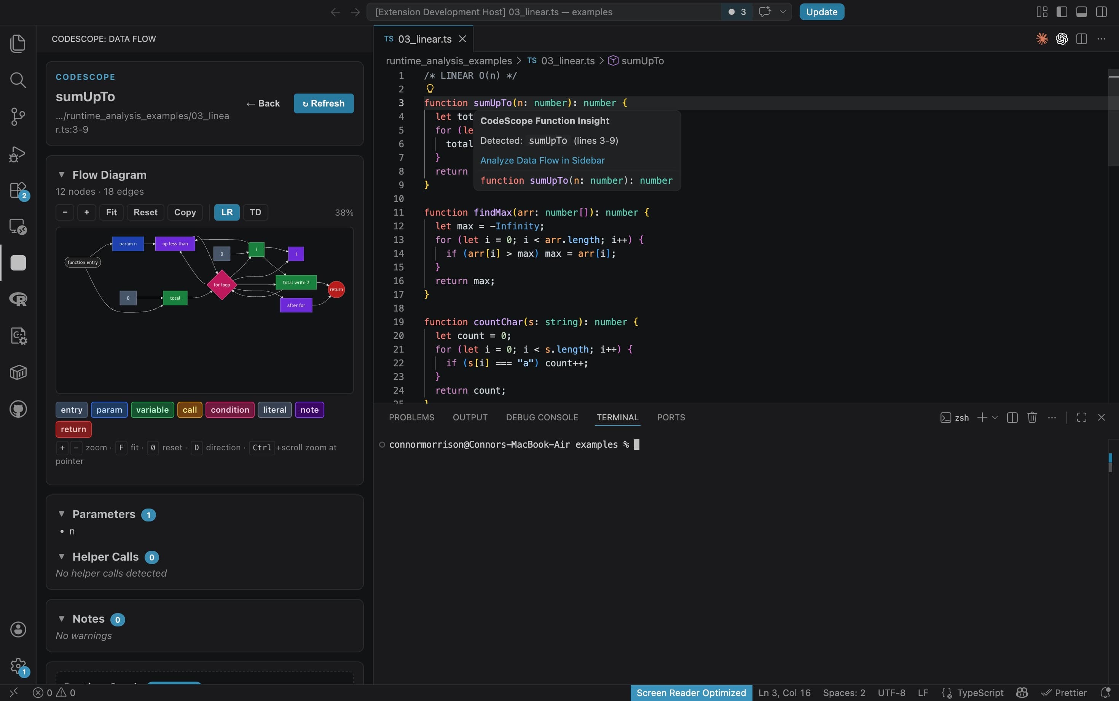The image size is (1119, 701).
Task: Collapse the Notes section
Action: pyautogui.click(x=61, y=619)
